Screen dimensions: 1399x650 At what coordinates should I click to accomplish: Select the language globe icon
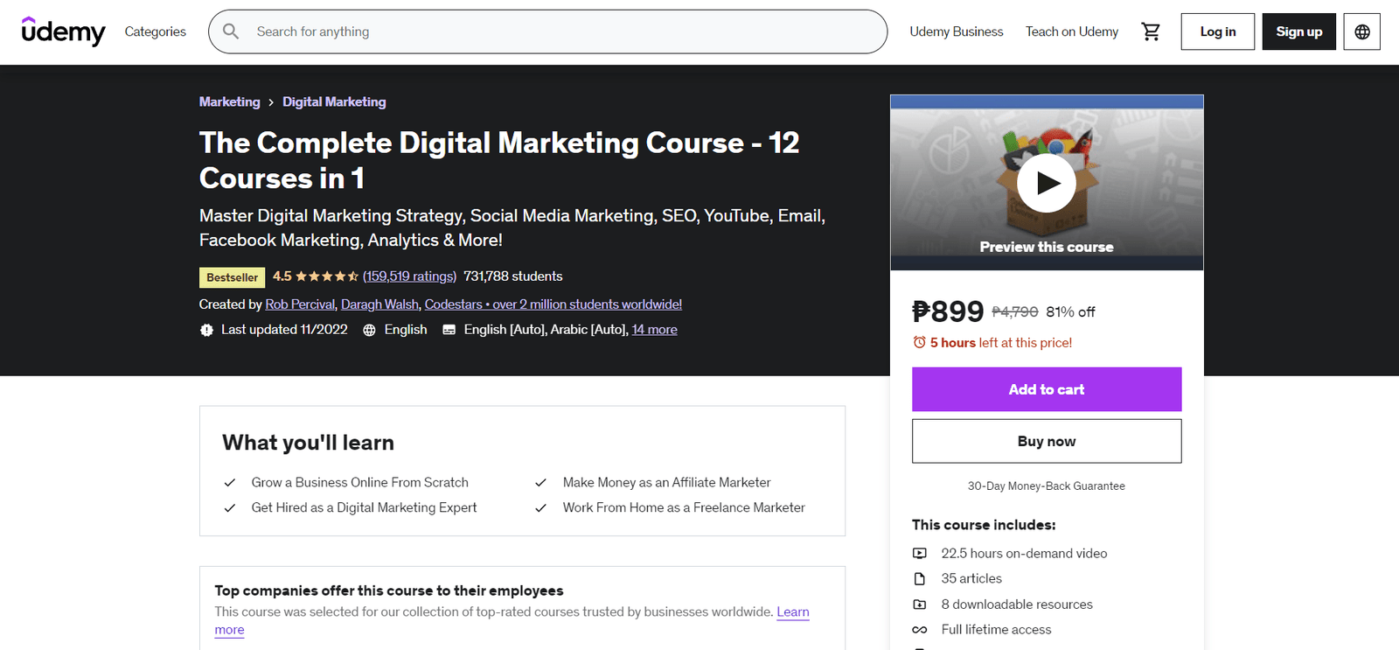[x=1361, y=31]
